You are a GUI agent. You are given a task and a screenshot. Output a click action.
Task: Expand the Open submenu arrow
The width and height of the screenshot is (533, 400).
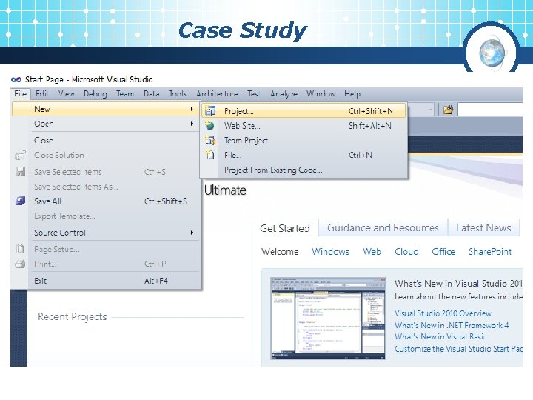pos(192,124)
